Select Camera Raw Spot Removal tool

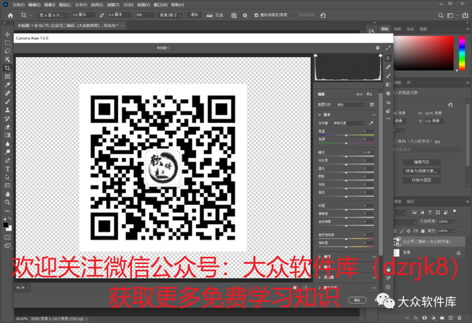point(388,67)
